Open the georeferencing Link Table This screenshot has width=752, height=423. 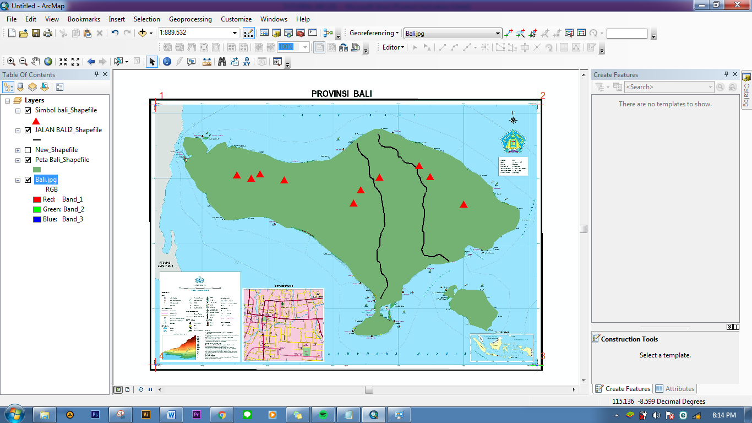click(x=581, y=33)
